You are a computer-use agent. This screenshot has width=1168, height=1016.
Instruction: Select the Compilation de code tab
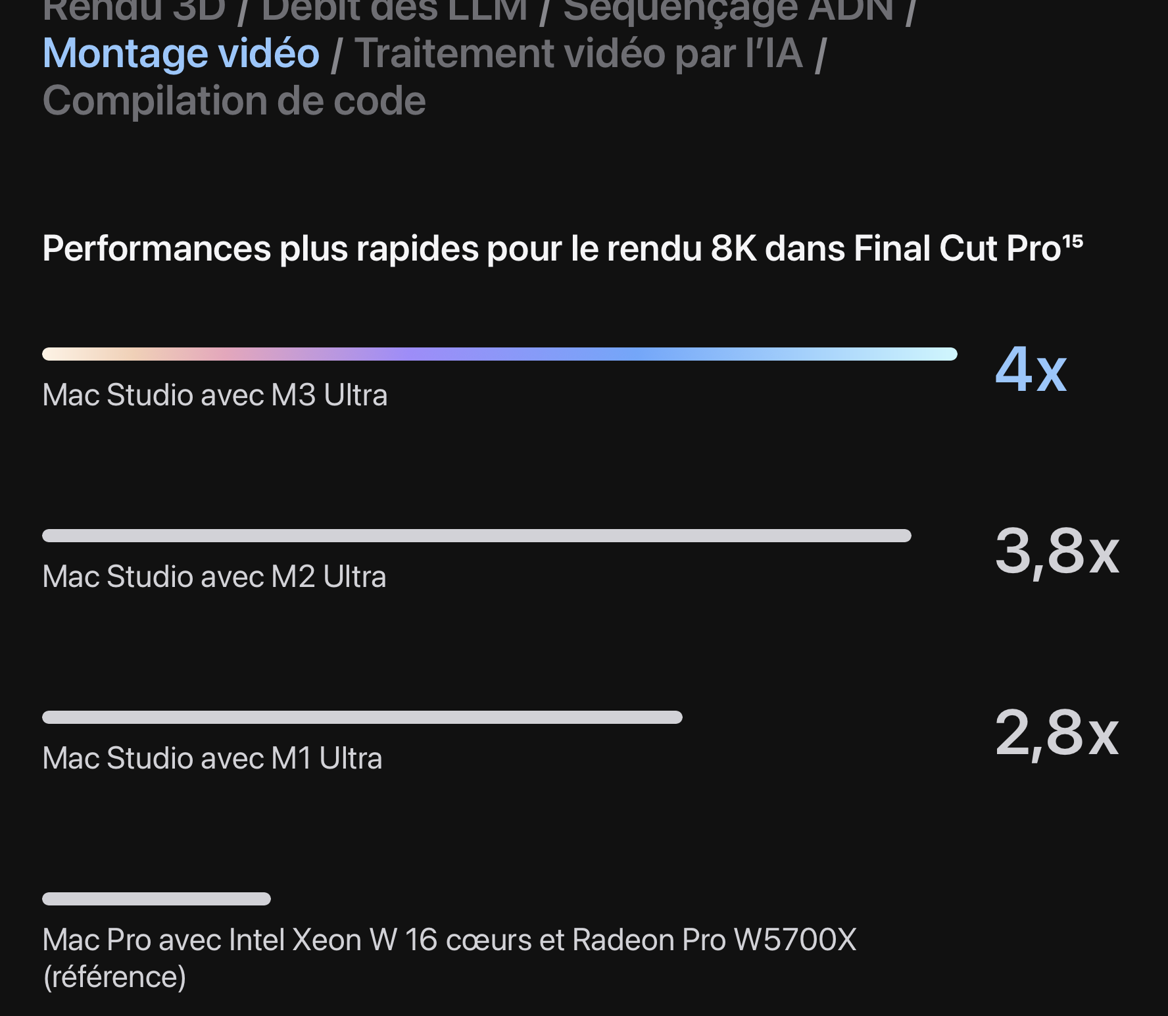click(x=234, y=101)
